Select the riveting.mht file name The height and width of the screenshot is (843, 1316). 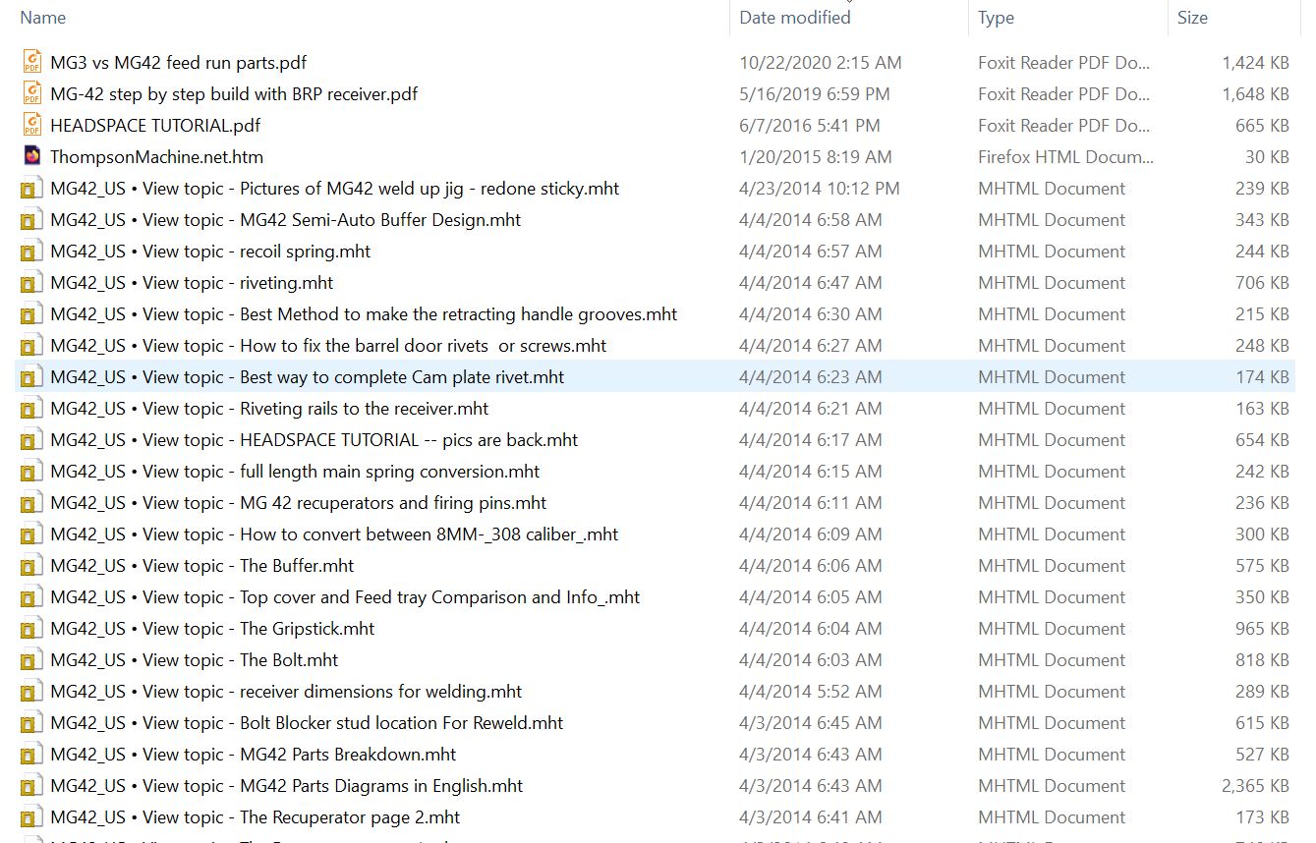point(192,283)
